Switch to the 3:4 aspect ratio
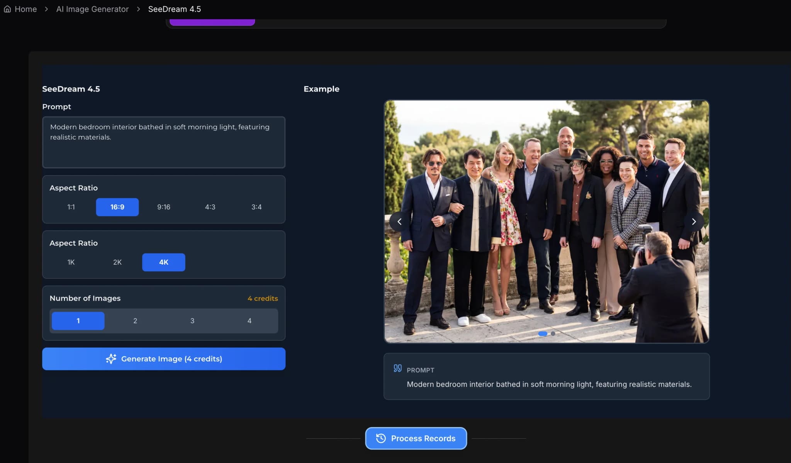This screenshot has width=791, height=463. click(x=256, y=207)
